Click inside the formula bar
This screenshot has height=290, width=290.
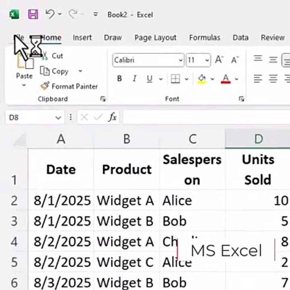(x=206, y=117)
